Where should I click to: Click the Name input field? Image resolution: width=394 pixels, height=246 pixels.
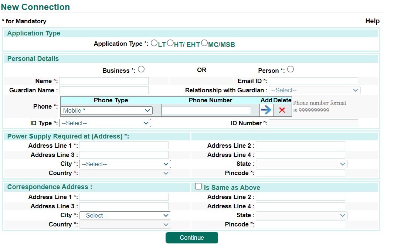point(104,81)
